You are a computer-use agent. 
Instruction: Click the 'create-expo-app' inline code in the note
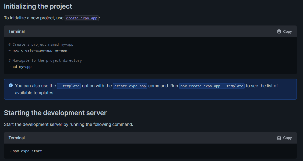(130, 86)
